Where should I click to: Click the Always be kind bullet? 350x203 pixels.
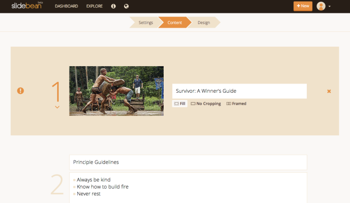tap(94, 179)
